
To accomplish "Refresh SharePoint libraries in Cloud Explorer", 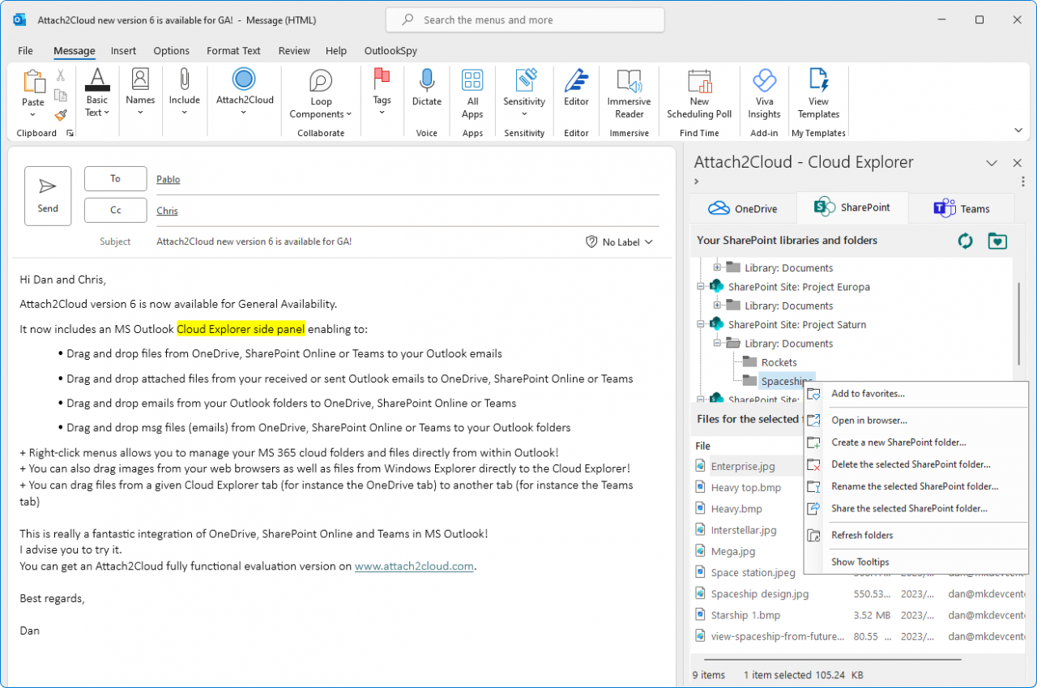I will (965, 241).
